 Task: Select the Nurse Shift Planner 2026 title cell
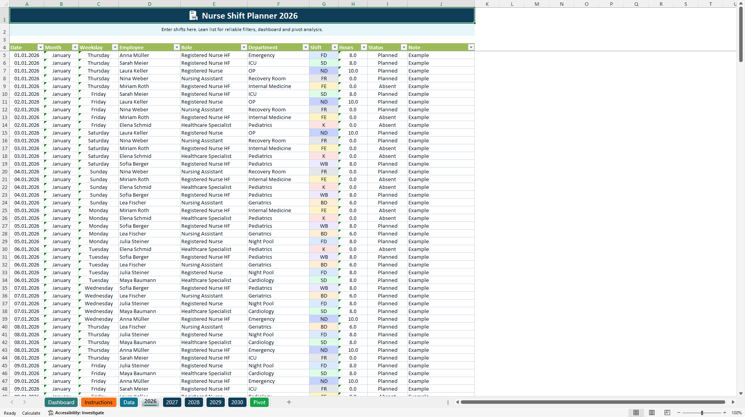[x=242, y=16]
